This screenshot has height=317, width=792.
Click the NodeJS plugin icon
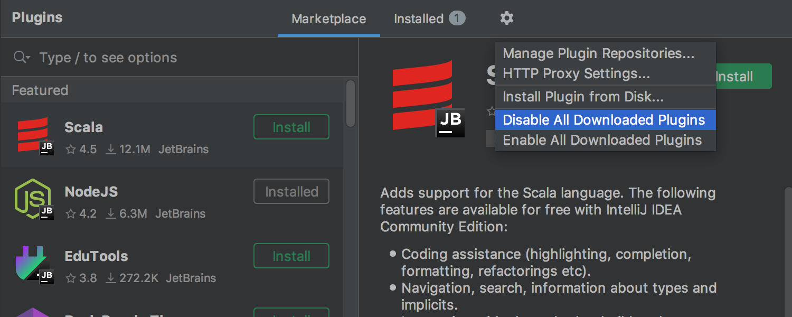point(33,198)
